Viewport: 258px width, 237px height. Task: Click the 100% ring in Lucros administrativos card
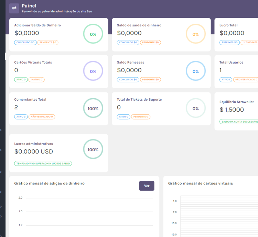point(93,149)
